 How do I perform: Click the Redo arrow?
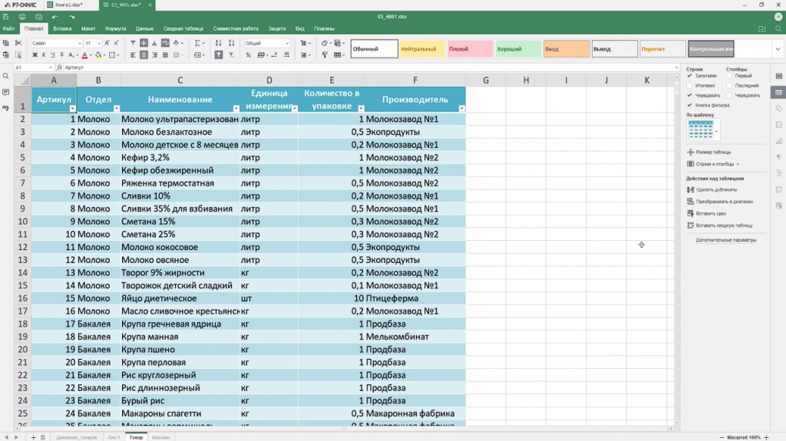tap(71, 17)
